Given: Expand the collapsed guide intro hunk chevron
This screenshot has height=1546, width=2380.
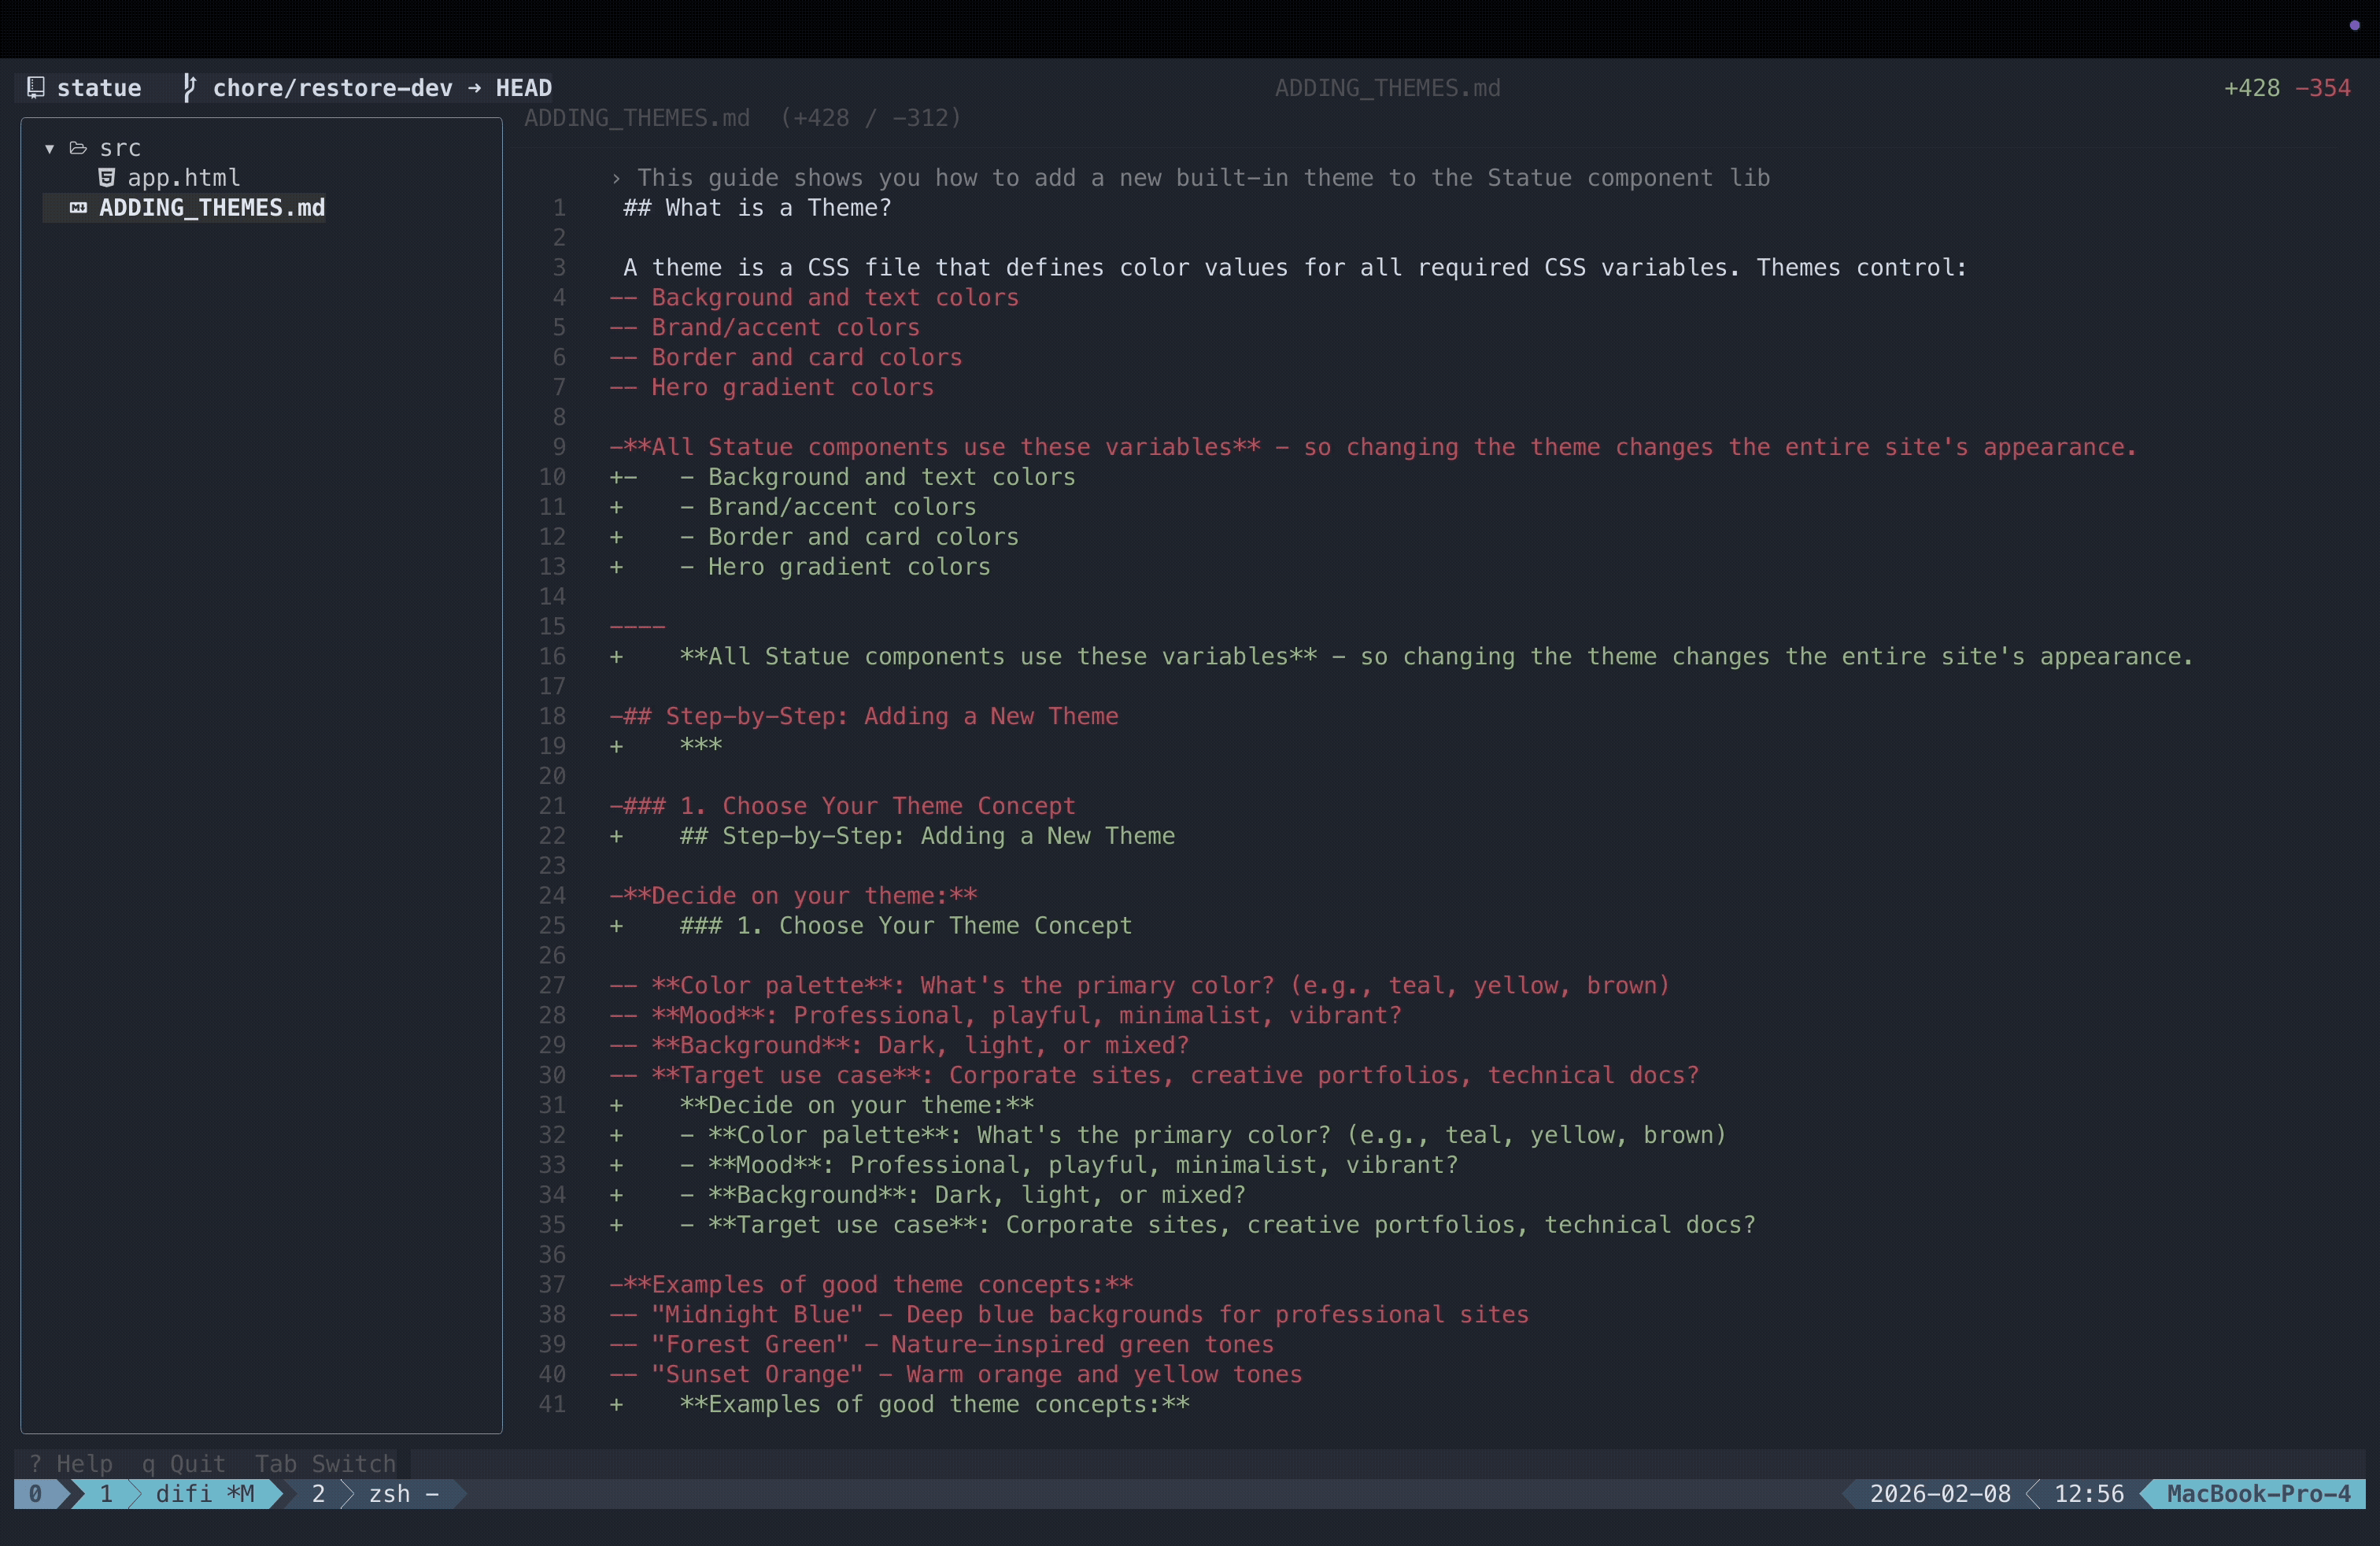Looking at the screenshot, I should click(x=616, y=178).
